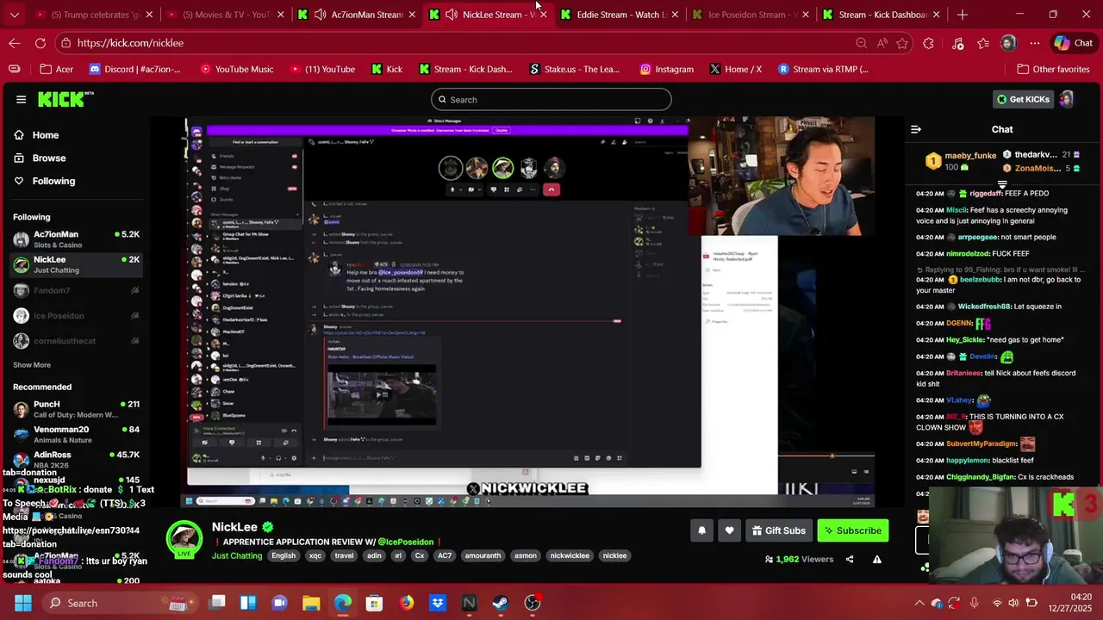Switch to Eddie Stream browser tab
The image size is (1103, 620).
pyautogui.click(x=618, y=15)
